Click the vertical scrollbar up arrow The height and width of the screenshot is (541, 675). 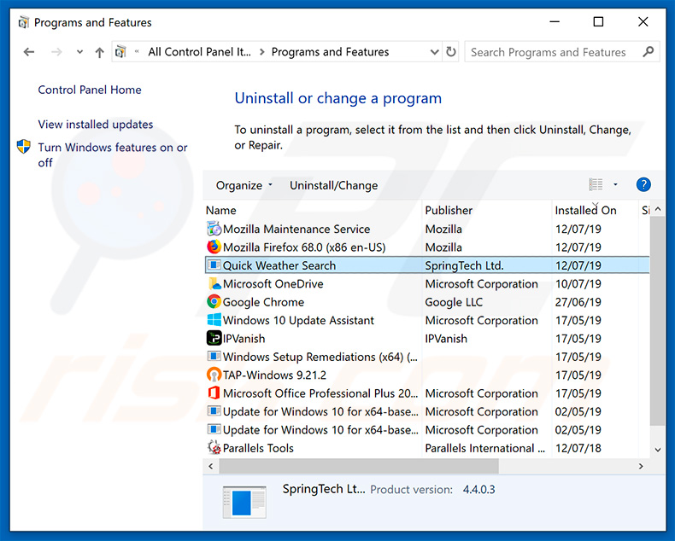[657, 209]
